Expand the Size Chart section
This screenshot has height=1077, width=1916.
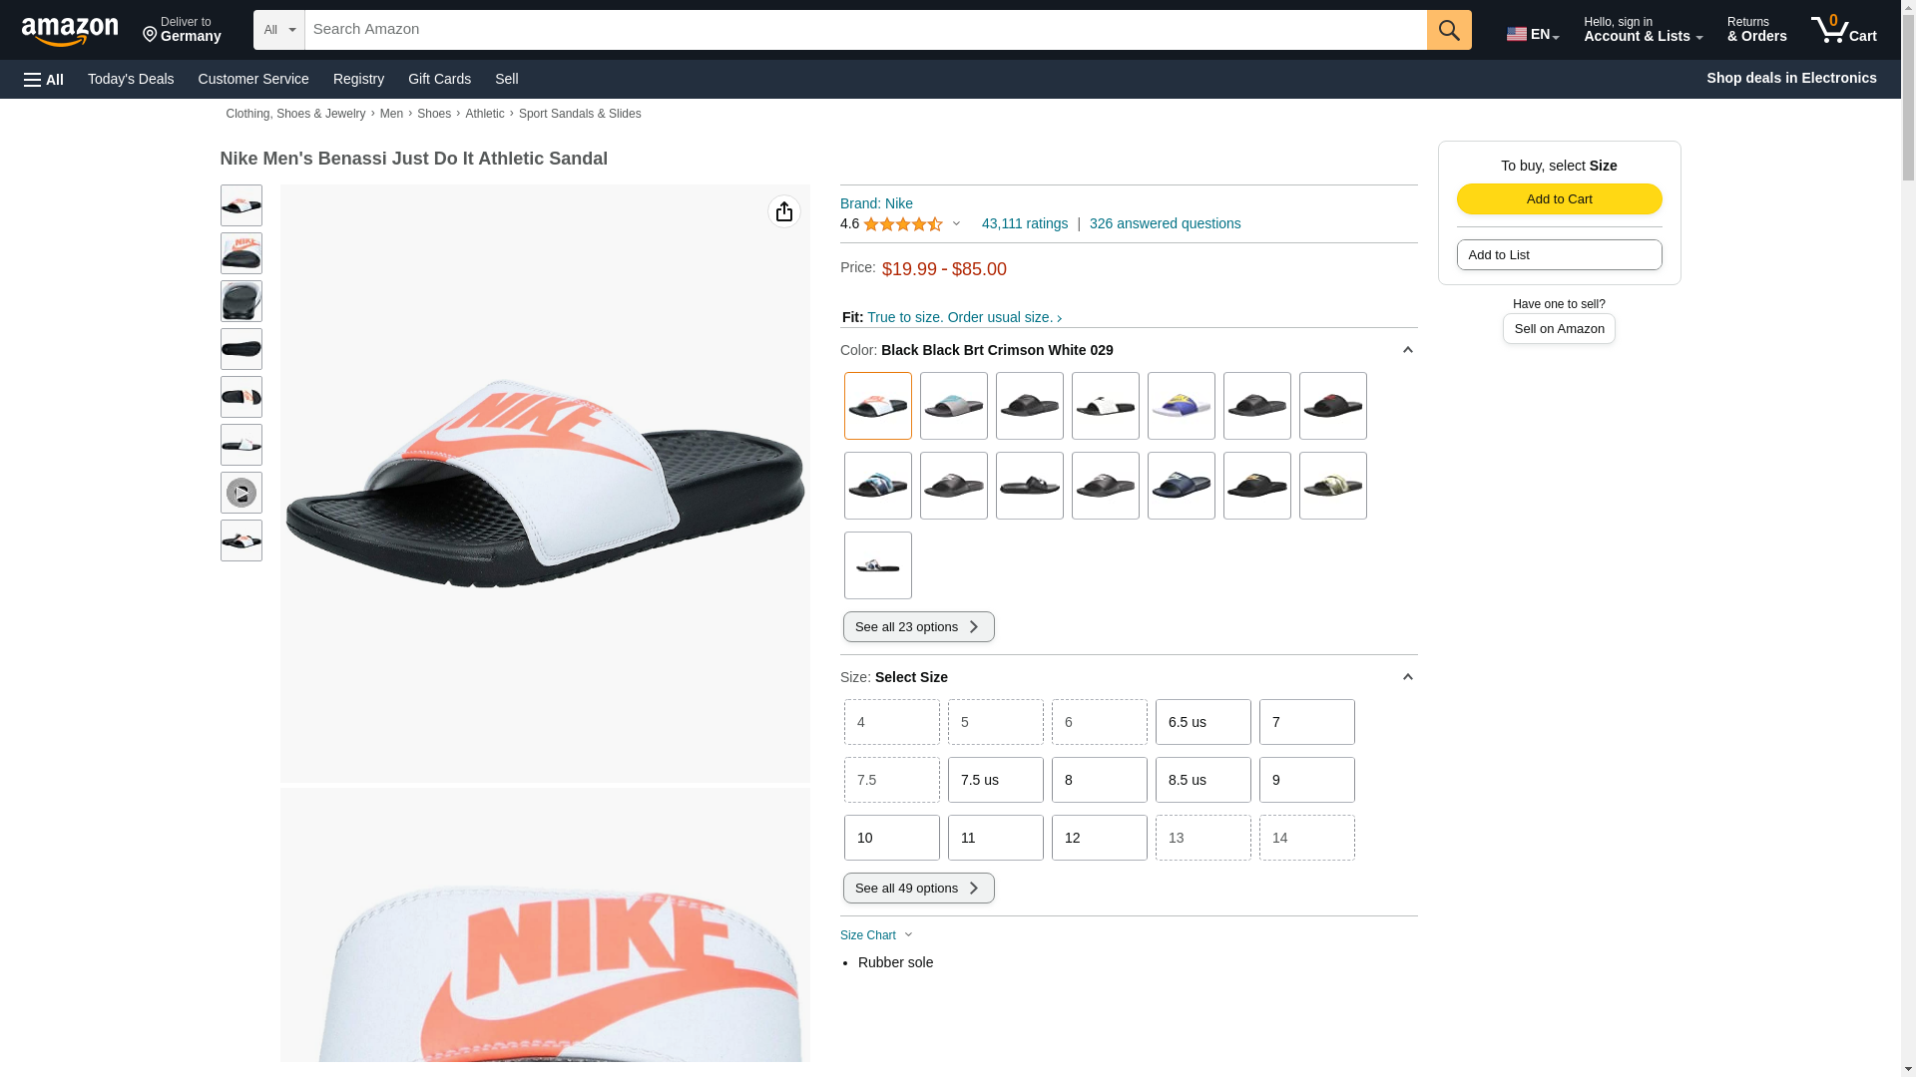[x=876, y=935]
